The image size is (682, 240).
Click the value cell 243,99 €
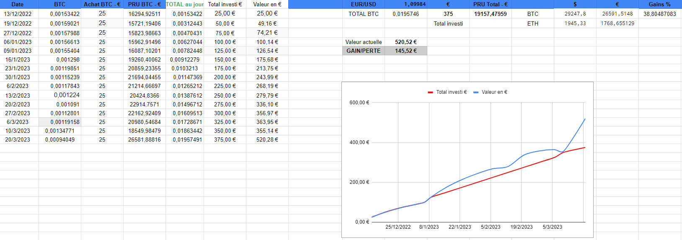267,77
